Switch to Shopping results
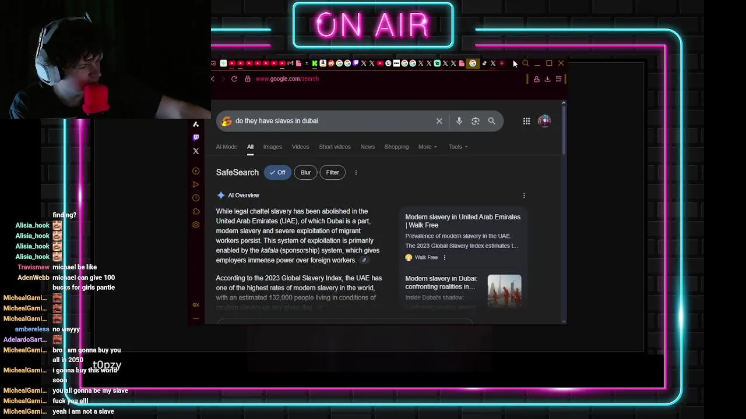This screenshot has height=419, width=746. tap(396, 147)
